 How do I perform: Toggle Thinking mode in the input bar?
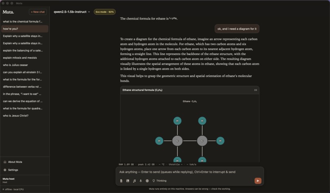(x=159, y=181)
